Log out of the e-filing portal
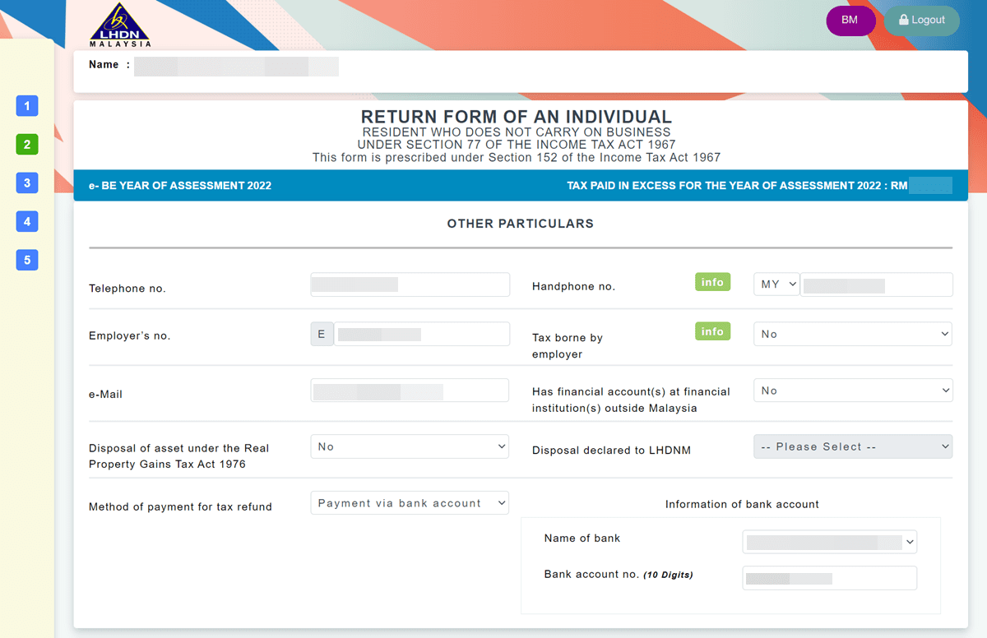The height and width of the screenshot is (638, 987). pos(921,21)
